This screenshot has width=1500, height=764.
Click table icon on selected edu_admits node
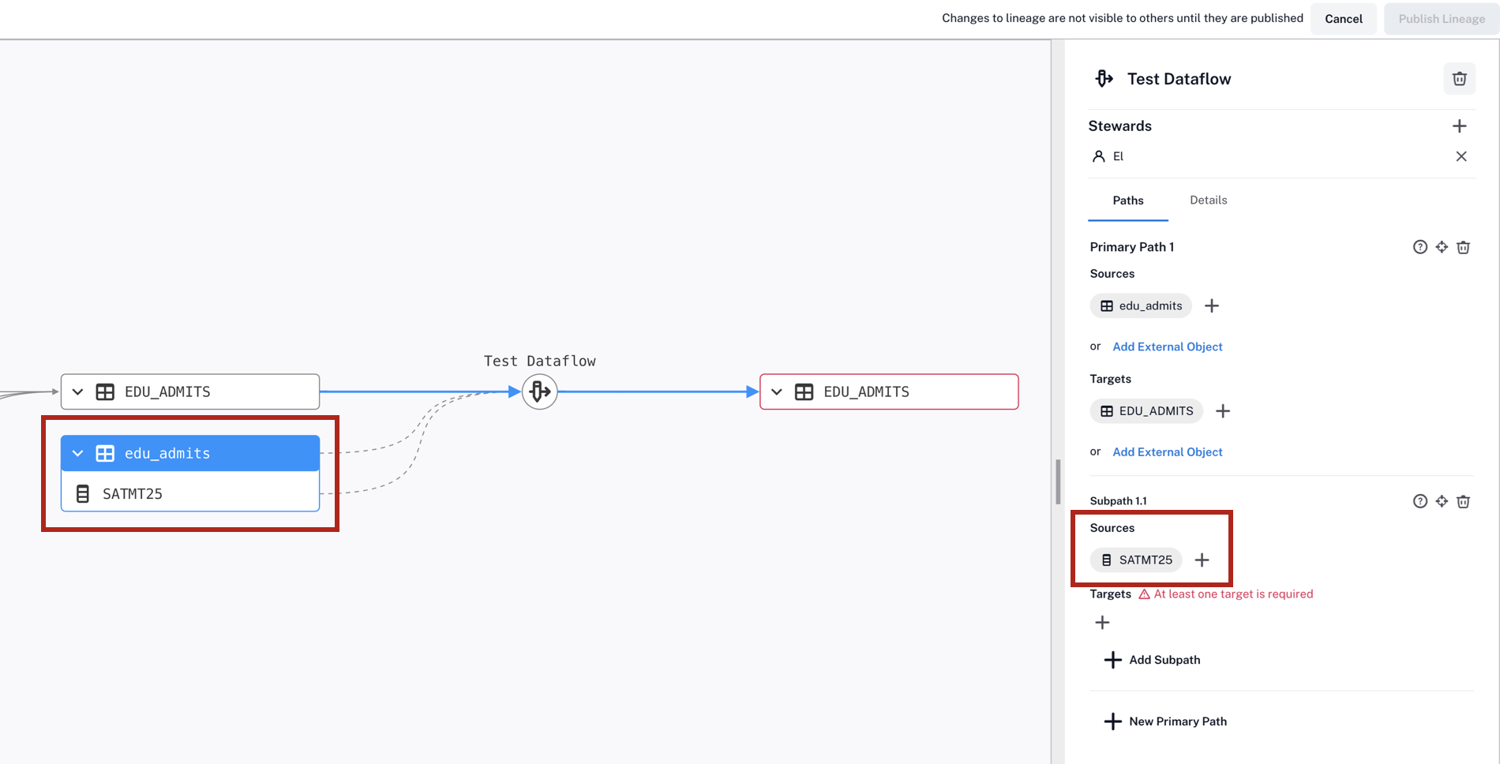(x=105, y=453)
